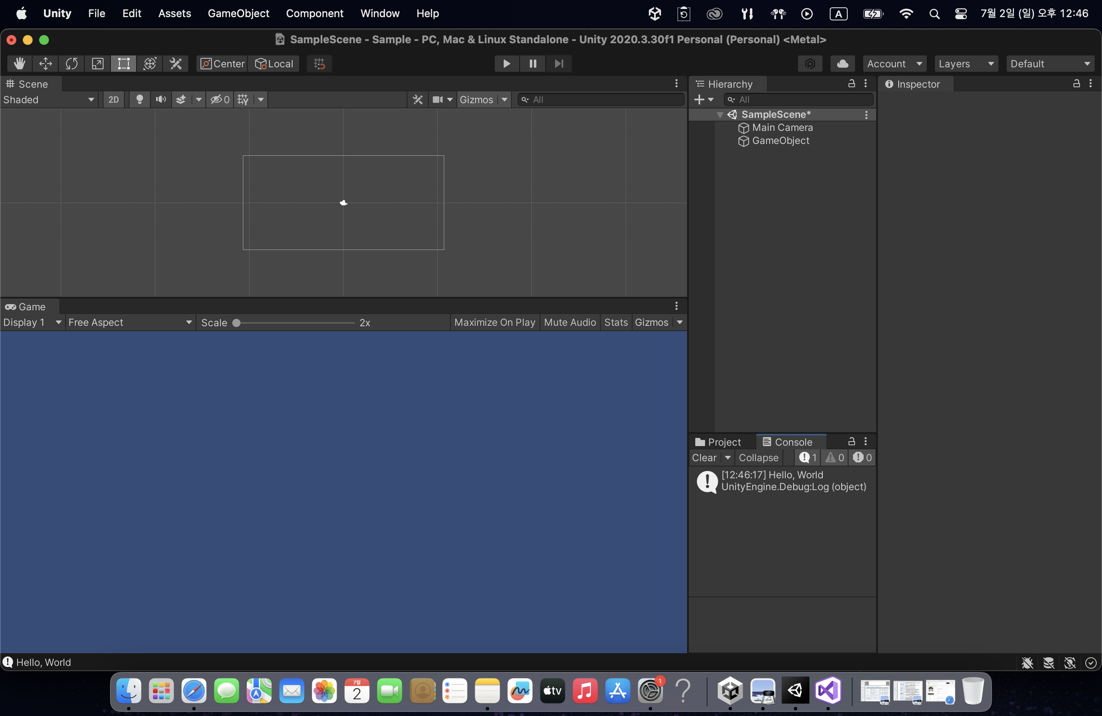Toggle 2D mode in Scene view
This screenshot has width=1102, height=716.
click(x=113, y=99)
